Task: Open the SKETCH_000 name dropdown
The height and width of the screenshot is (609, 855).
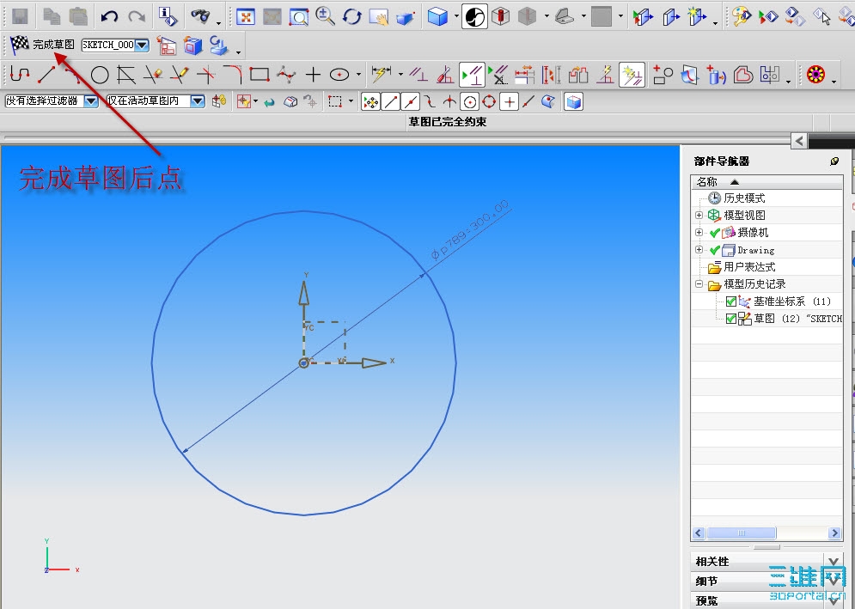Action: (x=142, y=46)
